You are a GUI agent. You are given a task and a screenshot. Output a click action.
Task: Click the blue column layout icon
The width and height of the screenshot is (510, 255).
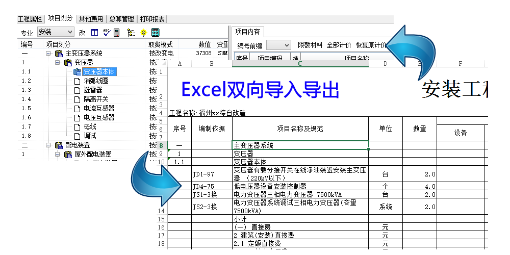coord(94,33)
